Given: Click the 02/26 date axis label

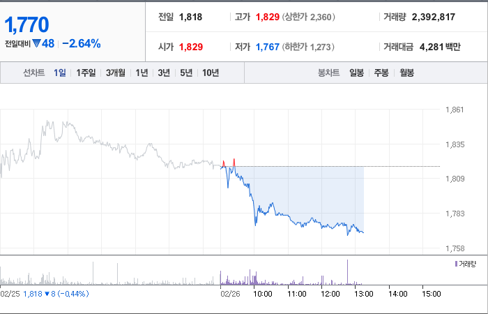Looking at the screenshot, I should click(230, 294).
